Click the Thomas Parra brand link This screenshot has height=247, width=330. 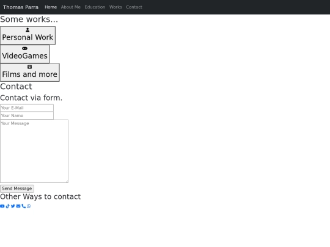tap(21, 7)
